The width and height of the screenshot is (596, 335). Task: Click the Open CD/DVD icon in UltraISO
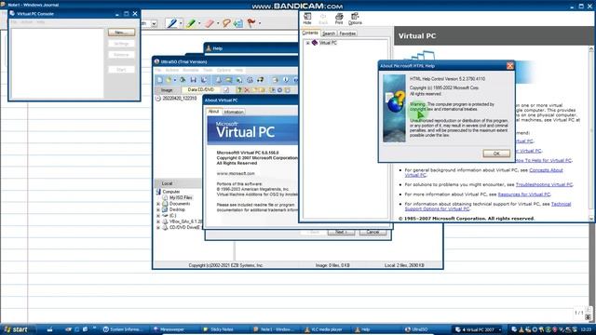(183, 80)
